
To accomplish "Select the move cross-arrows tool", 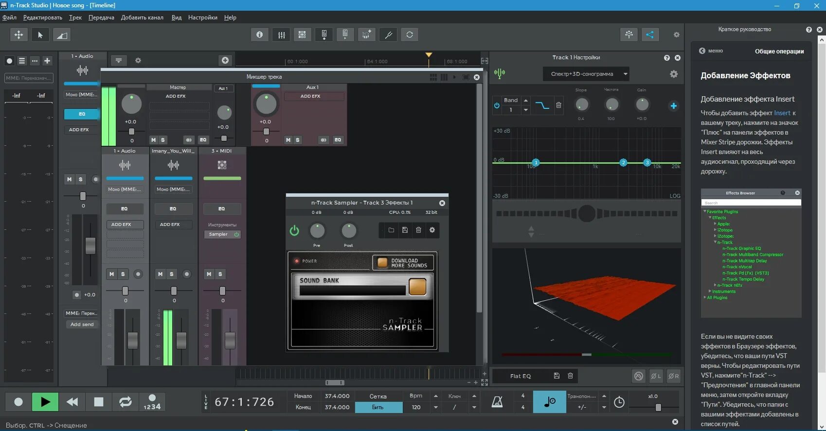I will click(18, 35).
